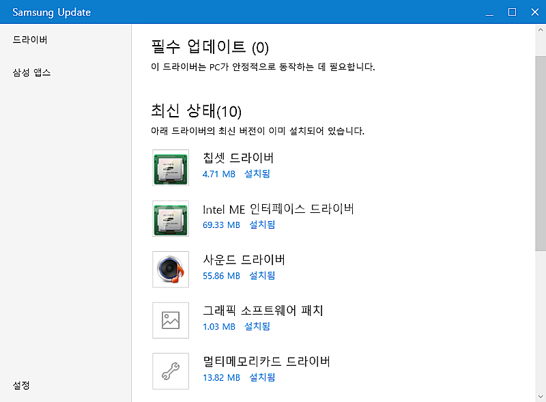Click the Intel ME 인터페이스 드라이버 chip icon
This screenshot has height=402, width=546.
[x=171, y=218]
